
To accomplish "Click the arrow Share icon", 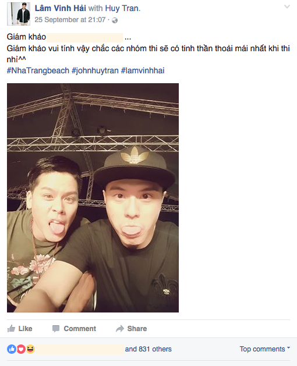I will (120, 329).
